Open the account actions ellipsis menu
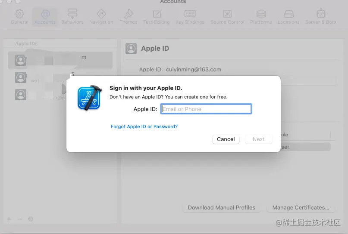 click(x=31, y=219)
